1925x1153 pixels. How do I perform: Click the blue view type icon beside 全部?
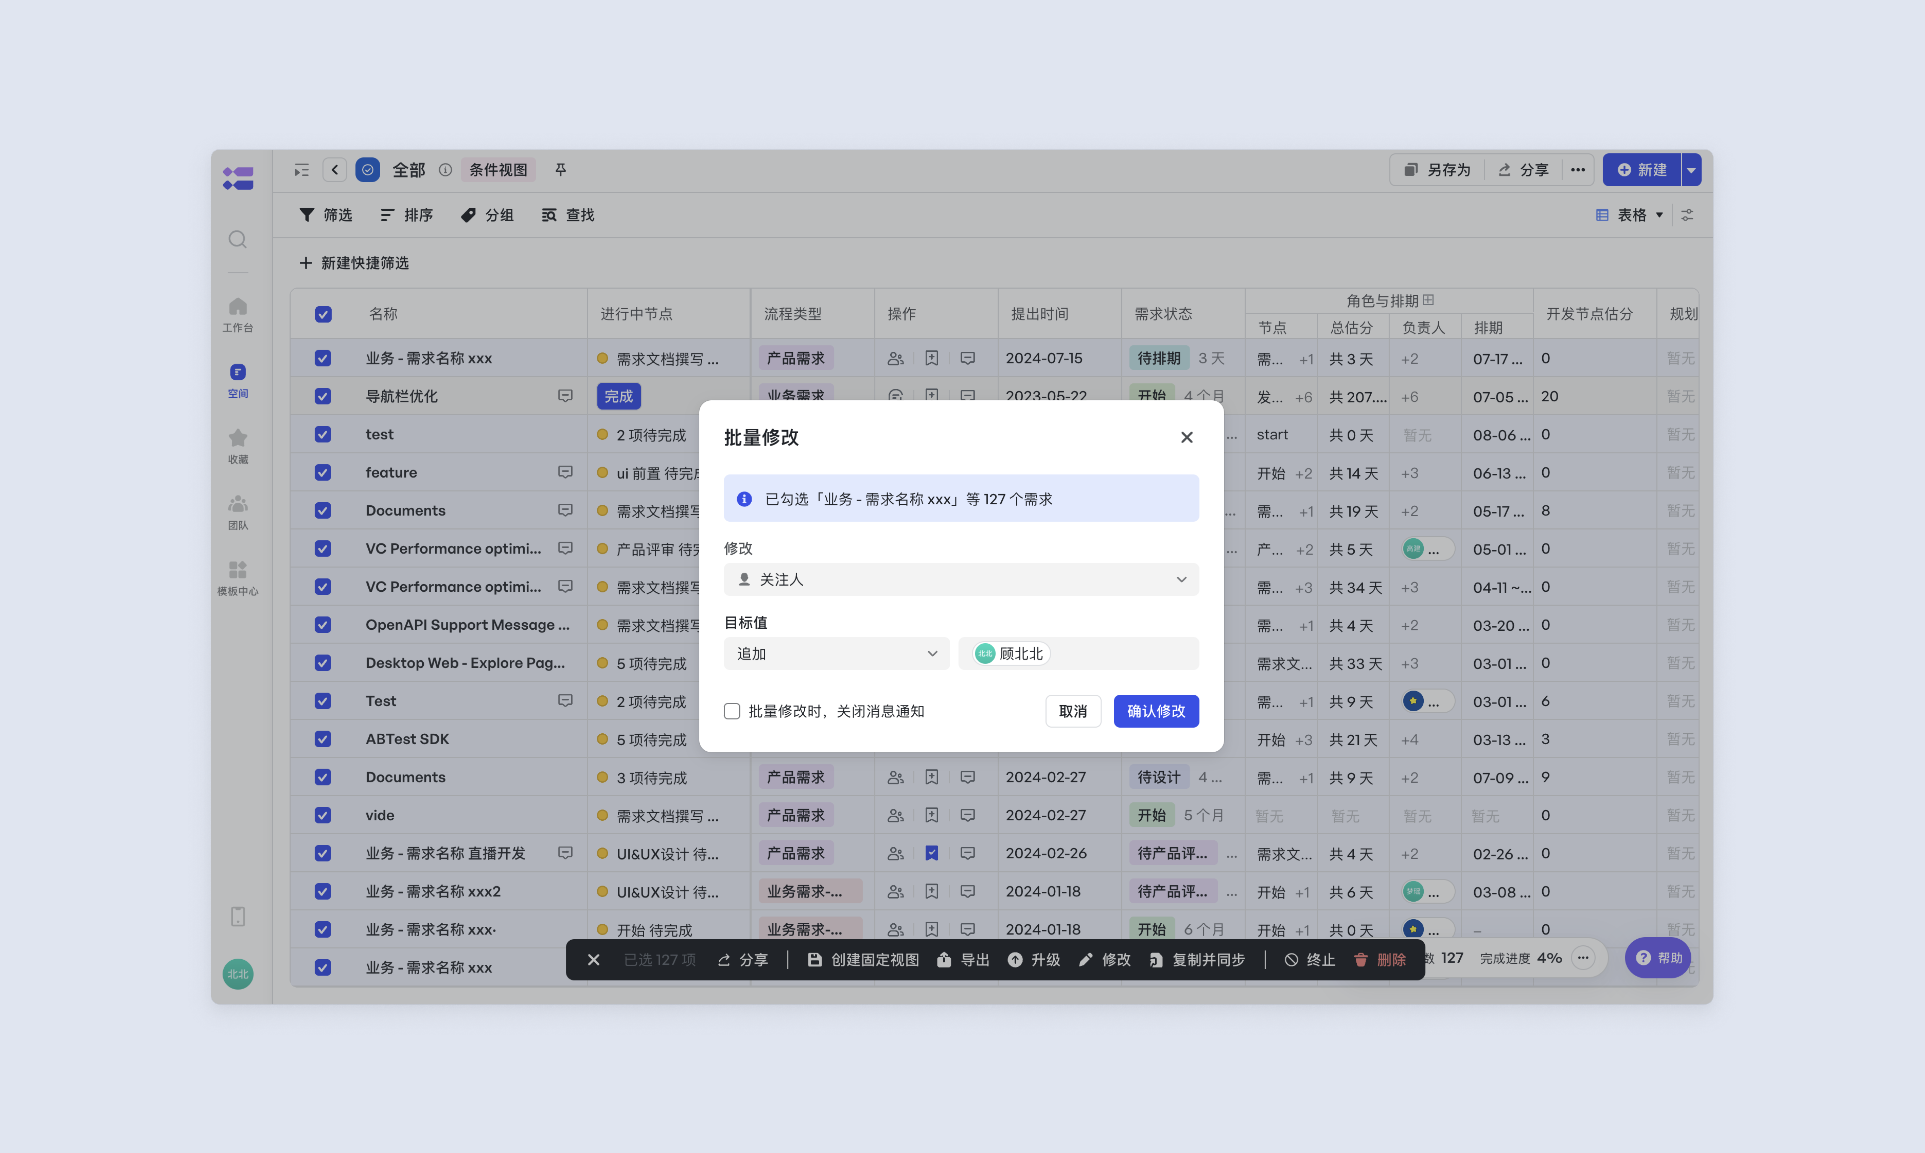click(367, 169)
